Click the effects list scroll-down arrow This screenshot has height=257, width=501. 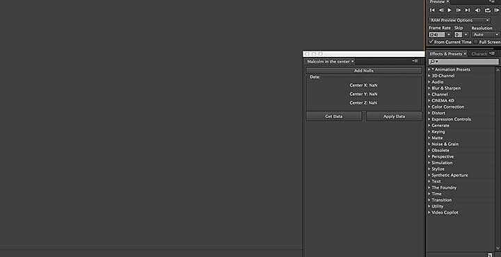tap(497, 249)
